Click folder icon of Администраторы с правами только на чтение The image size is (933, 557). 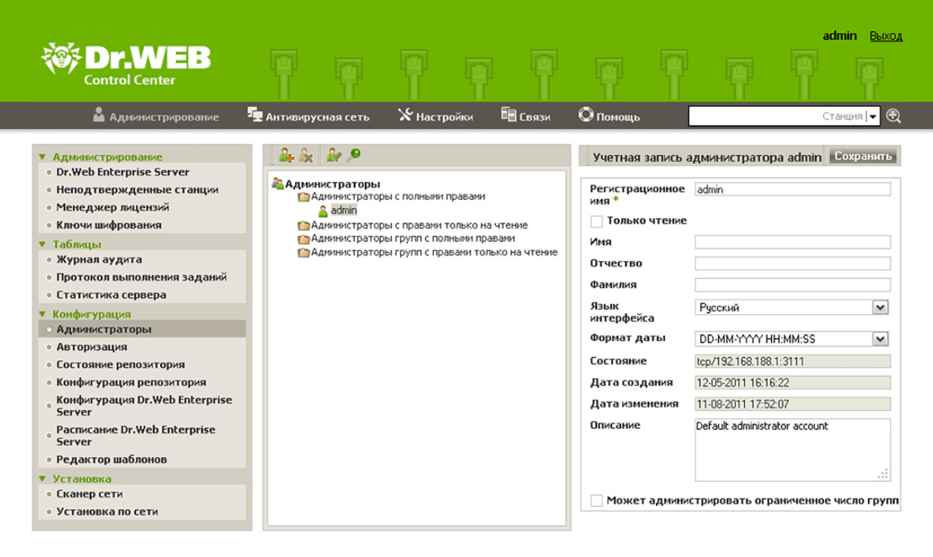pos(304,226)
